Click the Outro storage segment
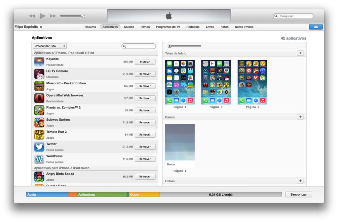 [x=144, y=195]
